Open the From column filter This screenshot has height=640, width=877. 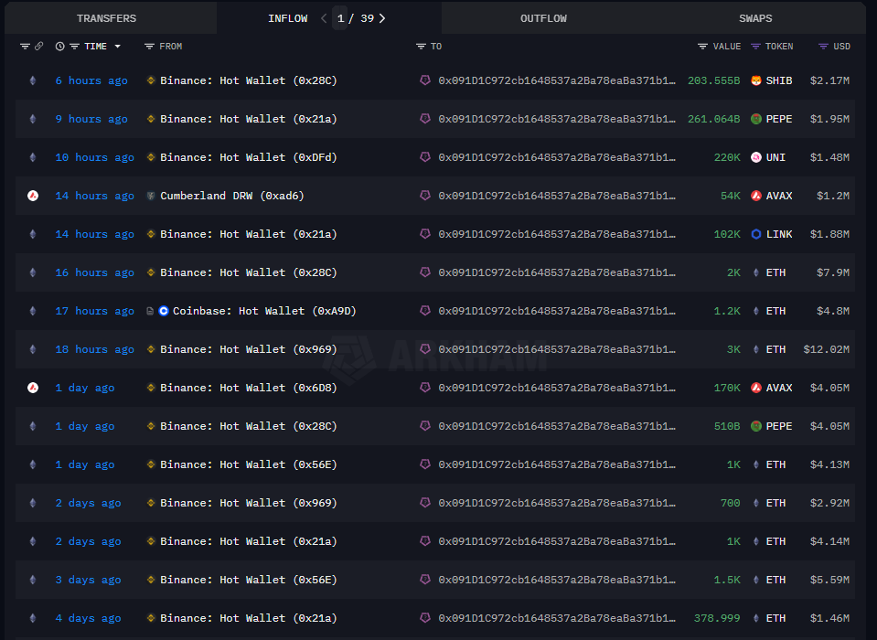(149, 47)
